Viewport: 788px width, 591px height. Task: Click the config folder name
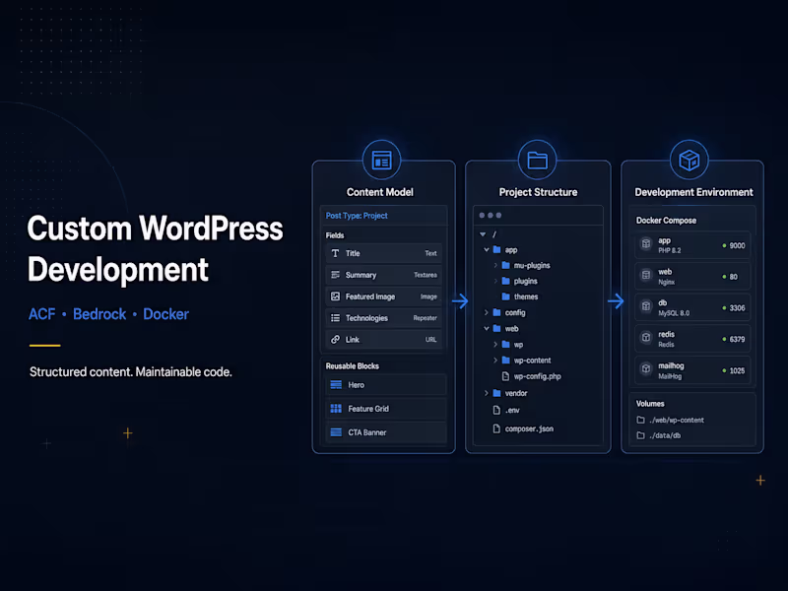(515, 312)
